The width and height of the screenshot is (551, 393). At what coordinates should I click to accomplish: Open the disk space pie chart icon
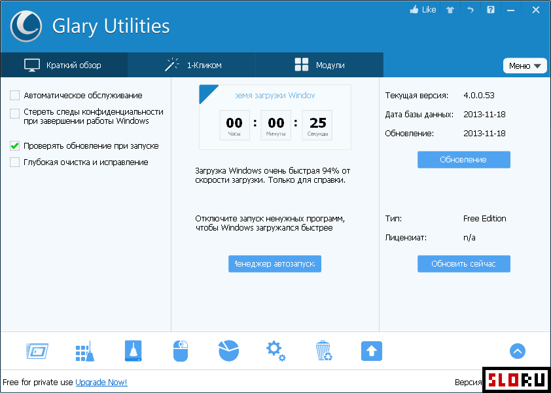tap(229, 351)
